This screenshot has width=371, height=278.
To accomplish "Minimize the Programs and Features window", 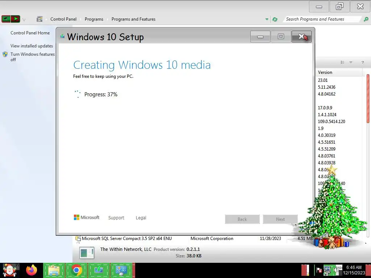I will [x=319, y=7].
